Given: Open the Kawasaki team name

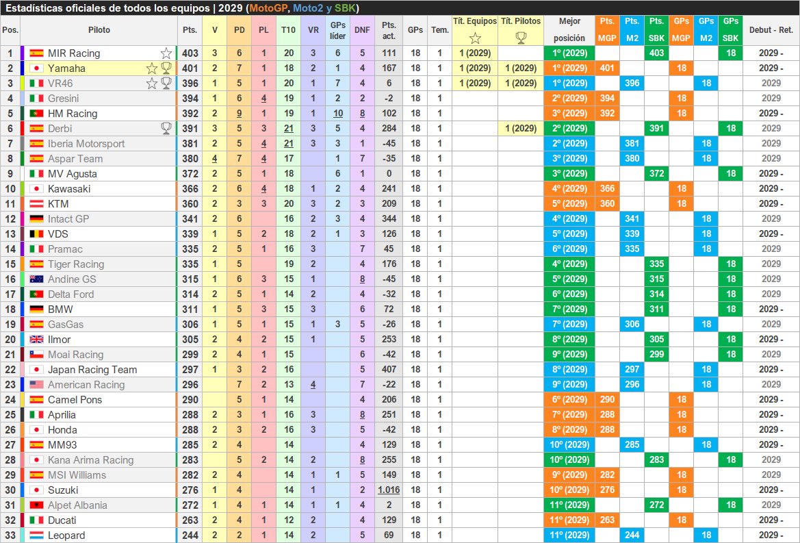Looking at the screenshot, I should coord(69,189).
